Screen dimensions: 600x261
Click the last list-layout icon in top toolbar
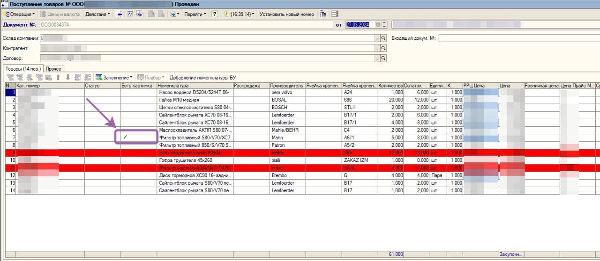point(335,14)
